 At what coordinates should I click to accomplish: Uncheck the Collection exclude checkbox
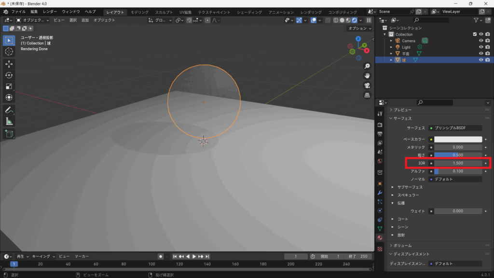(x=475, y=34)
